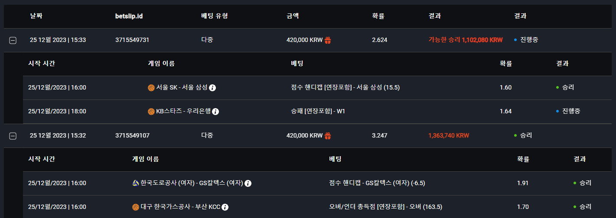Select betslip ID 3715549731
This screenshot has height=218, width=616.
click(132, 40)
